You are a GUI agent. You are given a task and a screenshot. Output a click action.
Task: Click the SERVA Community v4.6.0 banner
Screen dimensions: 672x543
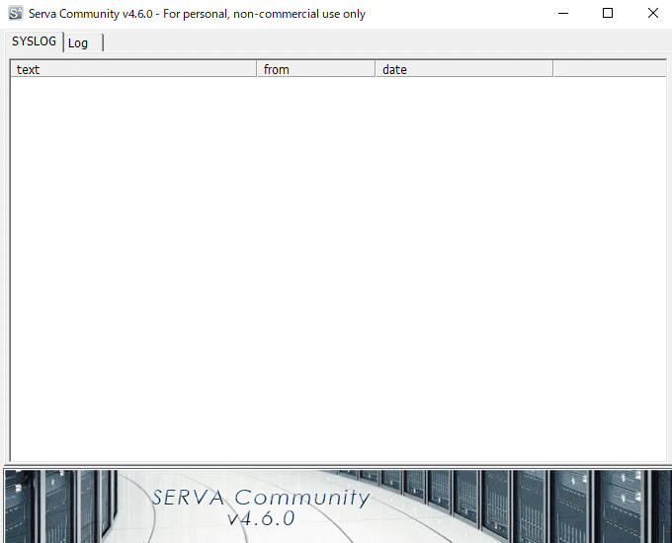(338, 506)
